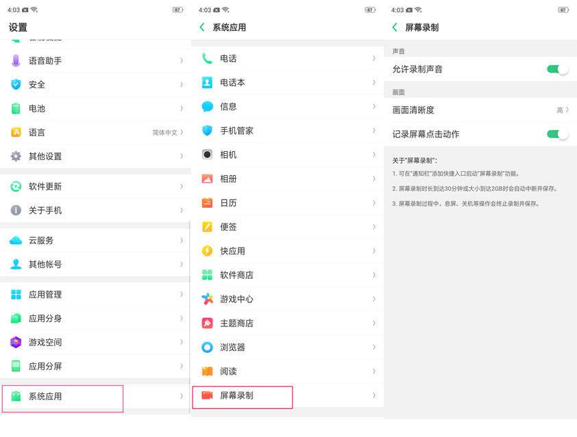Tap the browser blue circle icon
This screenshot has width=577, height=437.
(207, 347)
